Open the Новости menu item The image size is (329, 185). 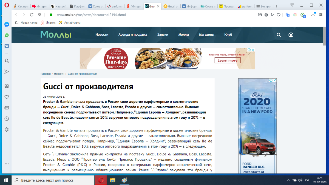(x=102, y=35)
